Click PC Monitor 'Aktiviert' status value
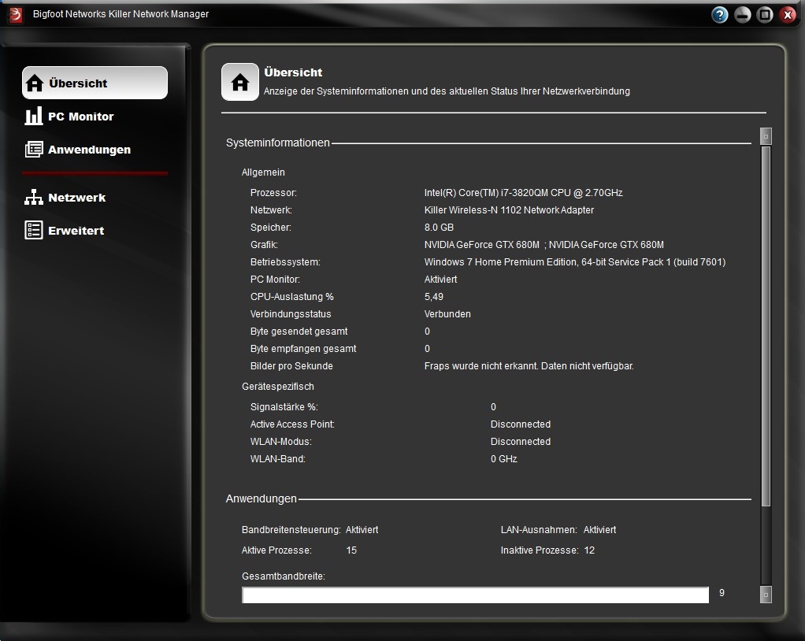This screenshot has height=641, width=805. (x=440, y=280)
